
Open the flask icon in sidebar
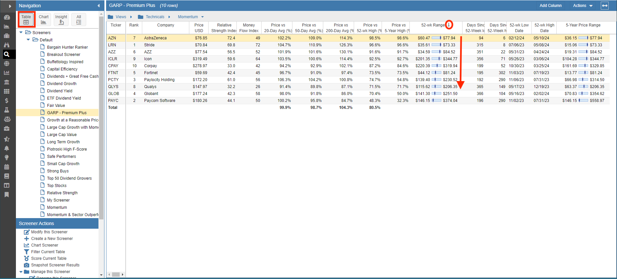[x=7, y=110]
